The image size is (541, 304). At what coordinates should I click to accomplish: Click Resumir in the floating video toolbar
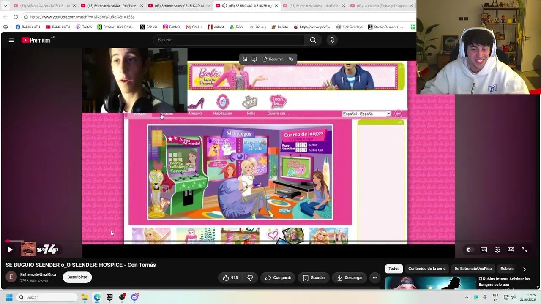[273, 59]
